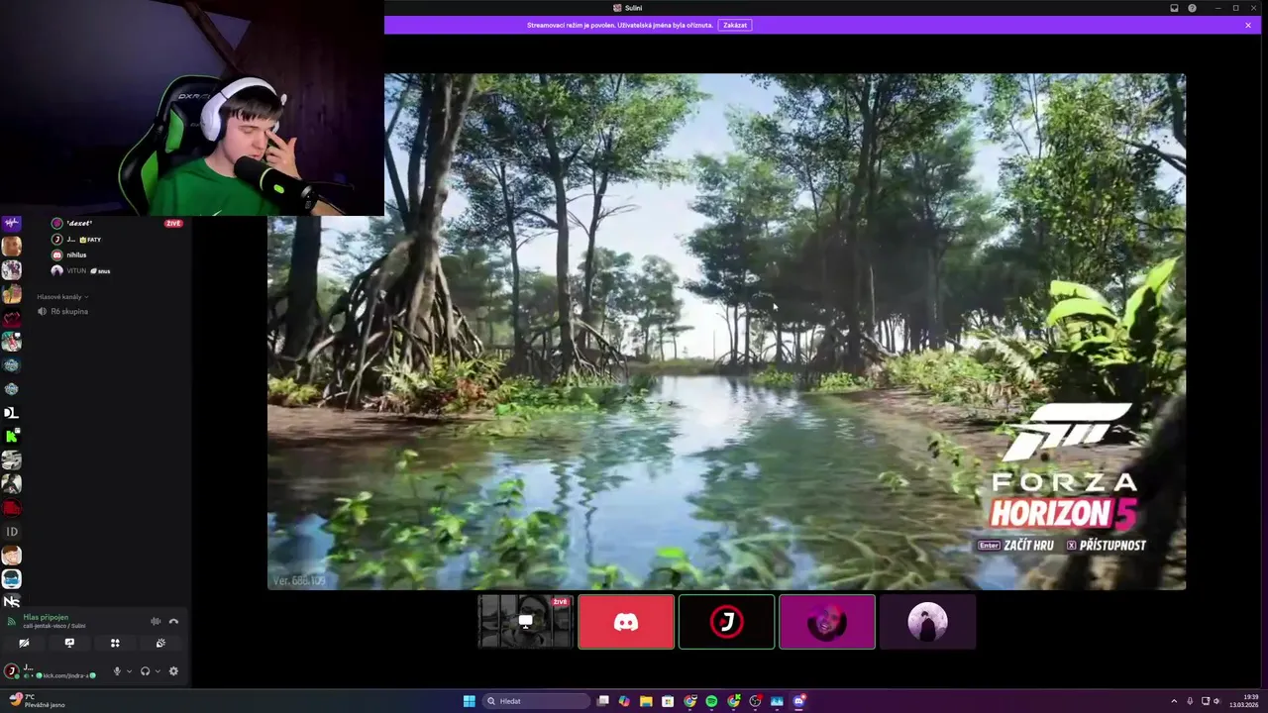This screenshot has width=1268, height=713.
Task: Disconnect from the voice call
Action: point(173,621)
